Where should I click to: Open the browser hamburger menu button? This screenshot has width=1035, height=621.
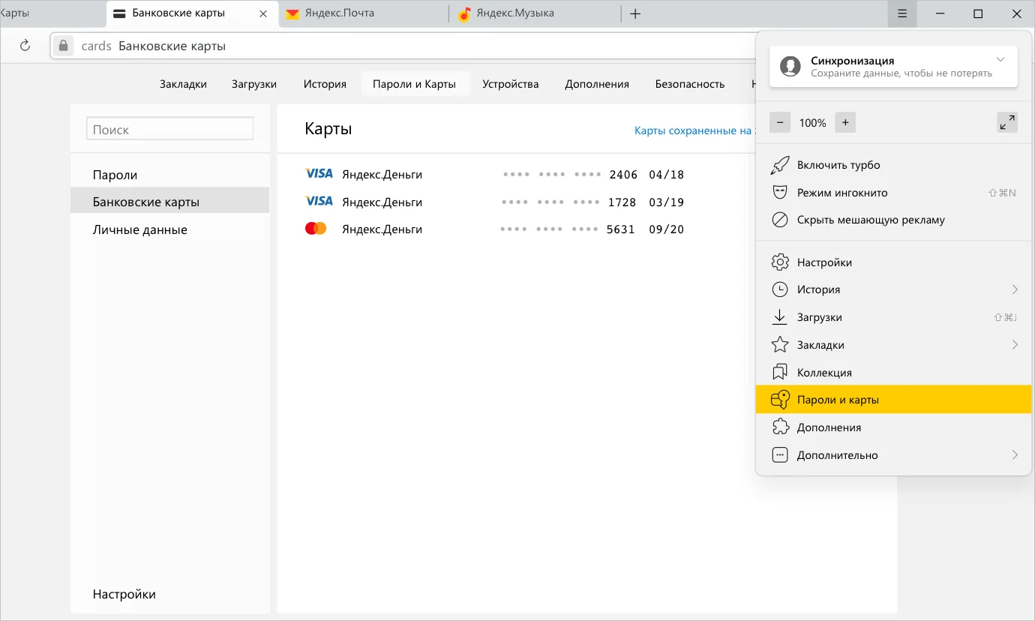tap(902, 13)
